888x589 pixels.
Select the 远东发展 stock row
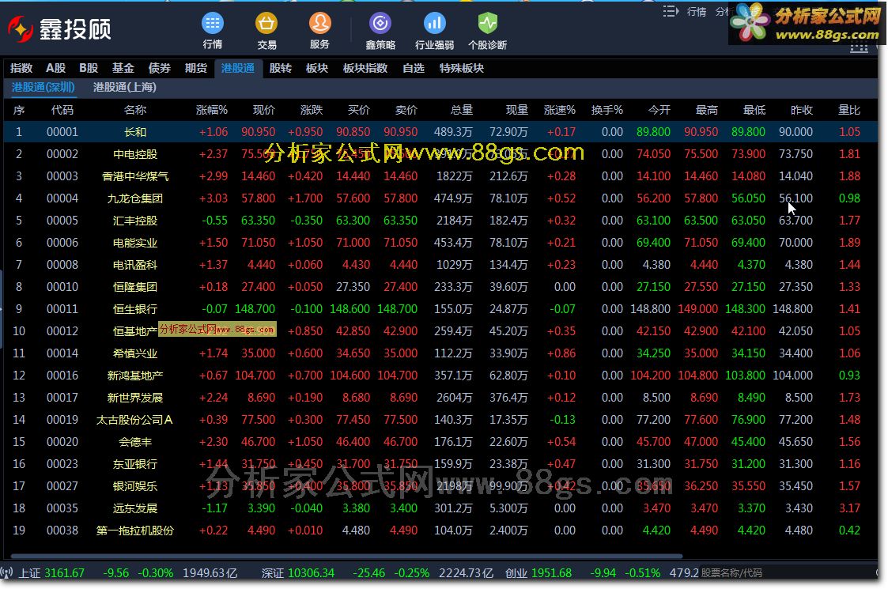[440, 508]
